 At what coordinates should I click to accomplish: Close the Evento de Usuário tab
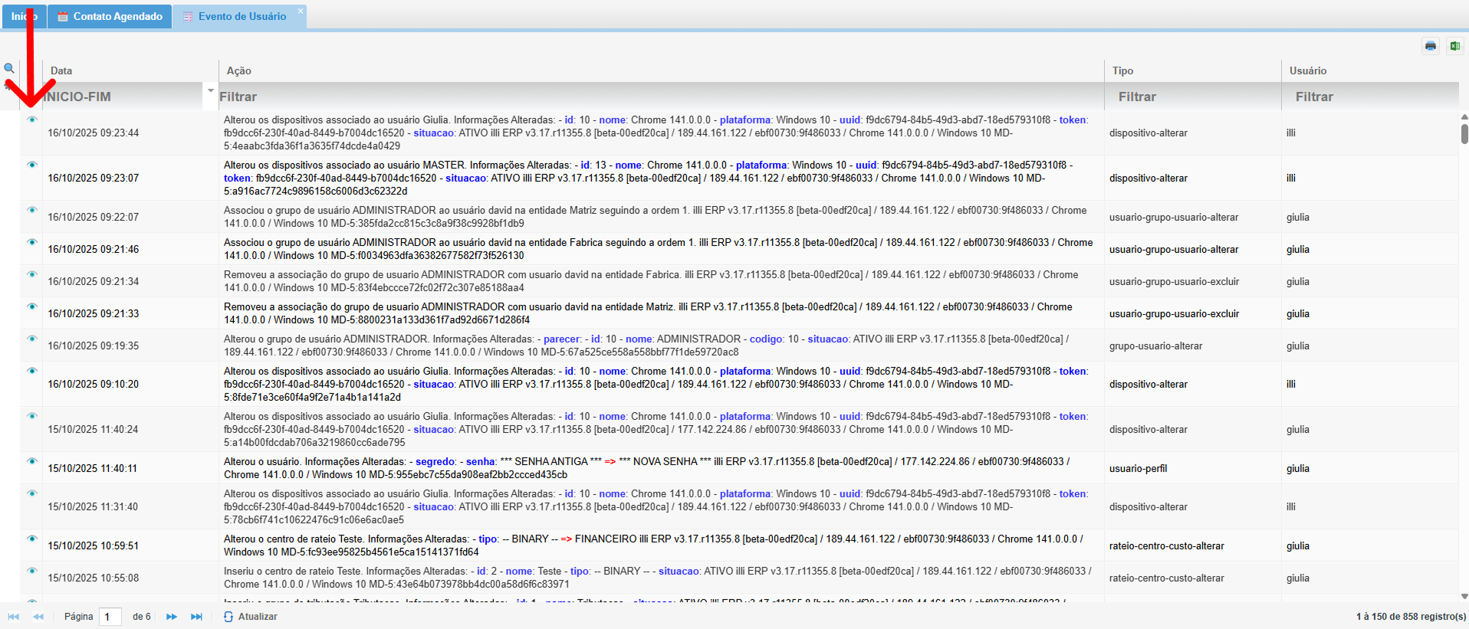click(301, 11)
